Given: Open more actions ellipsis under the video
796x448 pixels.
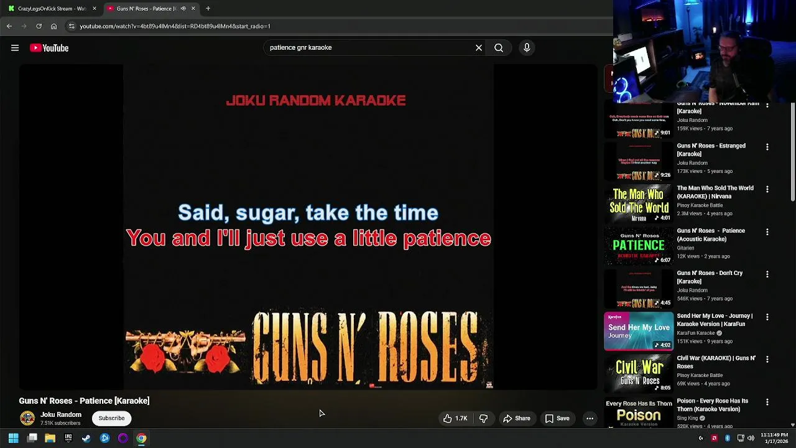Looking at the screenshot, I should [x=590, y=419].
